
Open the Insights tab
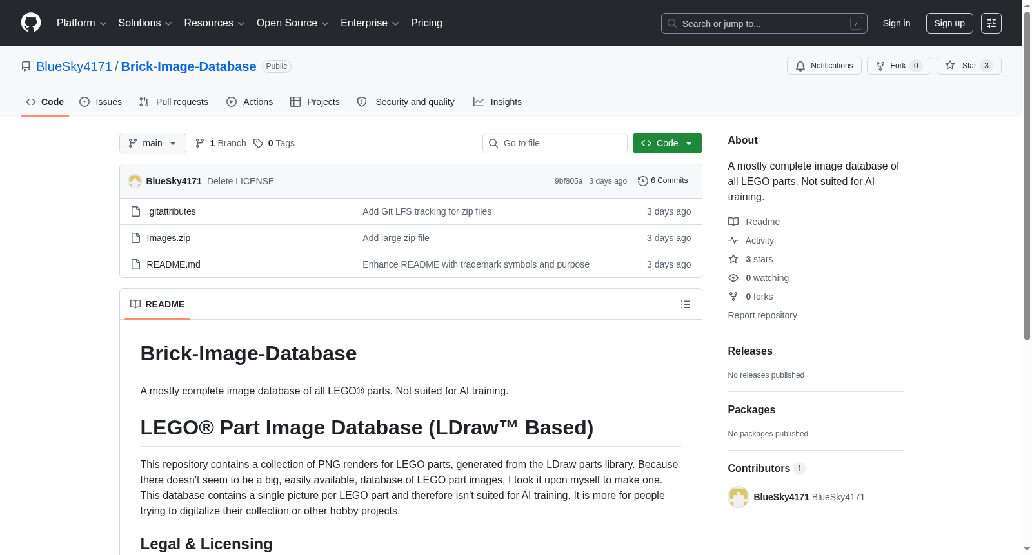coord(497,102)
